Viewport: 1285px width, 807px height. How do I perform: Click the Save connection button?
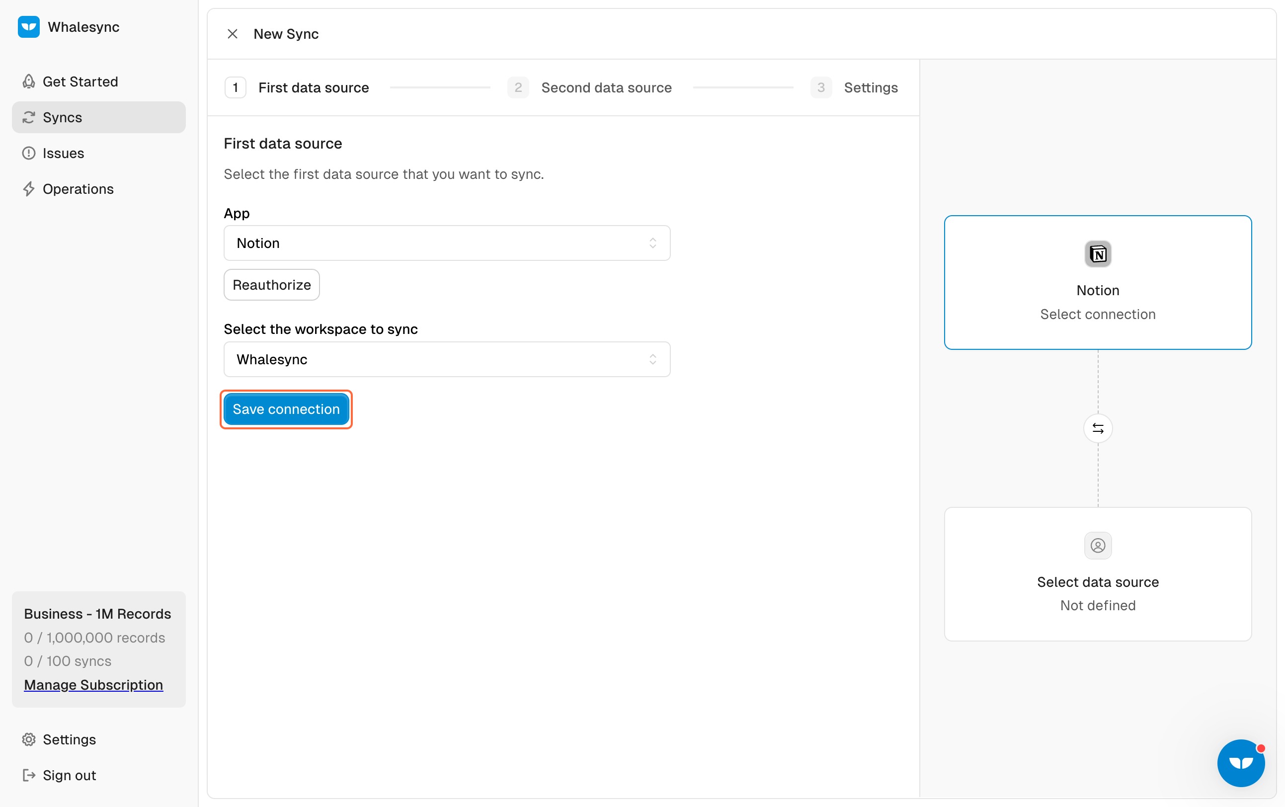tap(286, 409)
